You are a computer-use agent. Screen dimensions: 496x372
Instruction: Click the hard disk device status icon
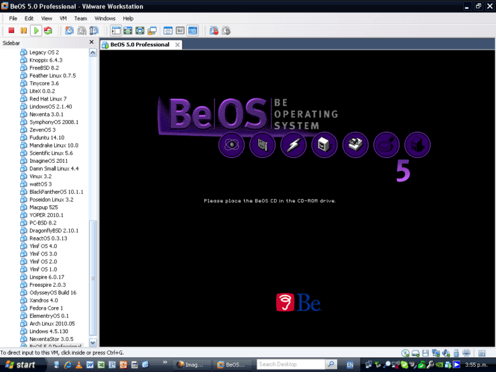pos(416,353)
